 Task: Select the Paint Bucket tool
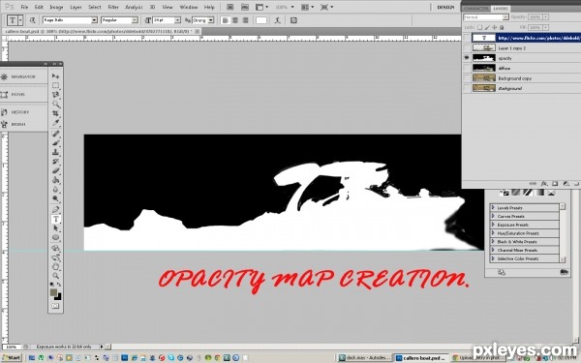(x=55, y=180)
